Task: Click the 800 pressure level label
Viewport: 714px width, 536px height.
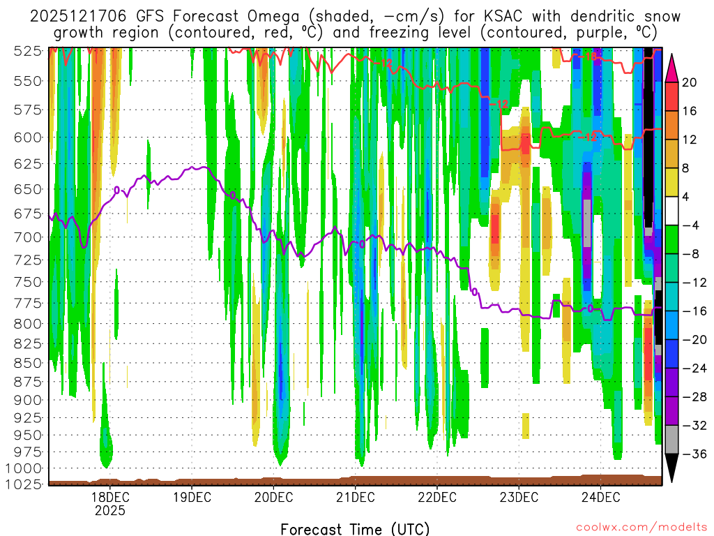Action: 28,324
